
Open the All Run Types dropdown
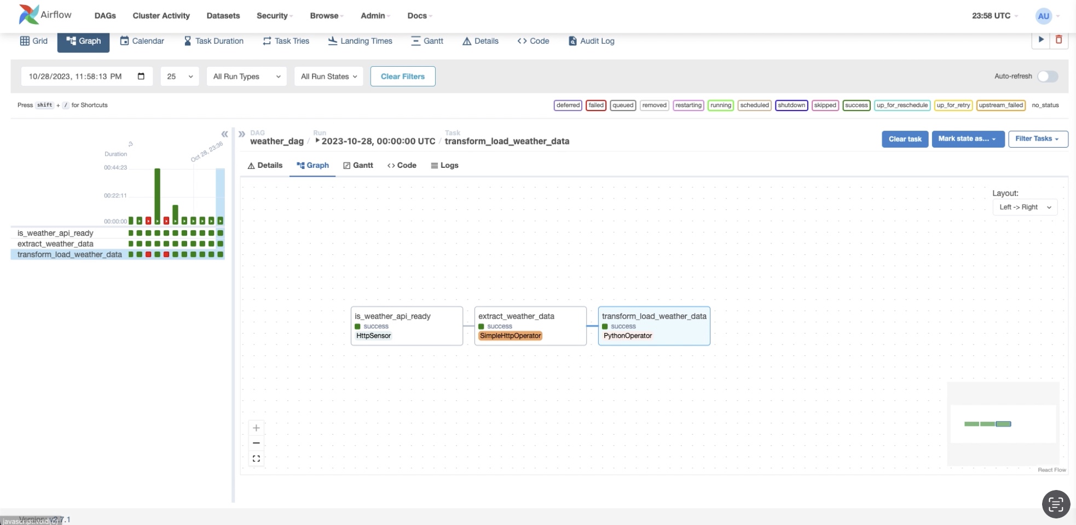tap(246, 77)
